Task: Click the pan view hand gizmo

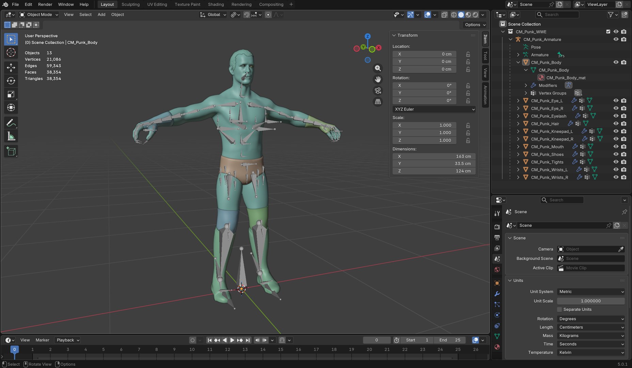Action: [378, 79]
